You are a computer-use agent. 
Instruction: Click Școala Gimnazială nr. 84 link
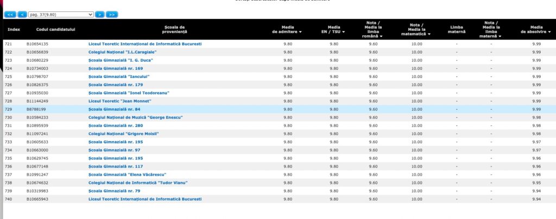click(x=115, y=109)
